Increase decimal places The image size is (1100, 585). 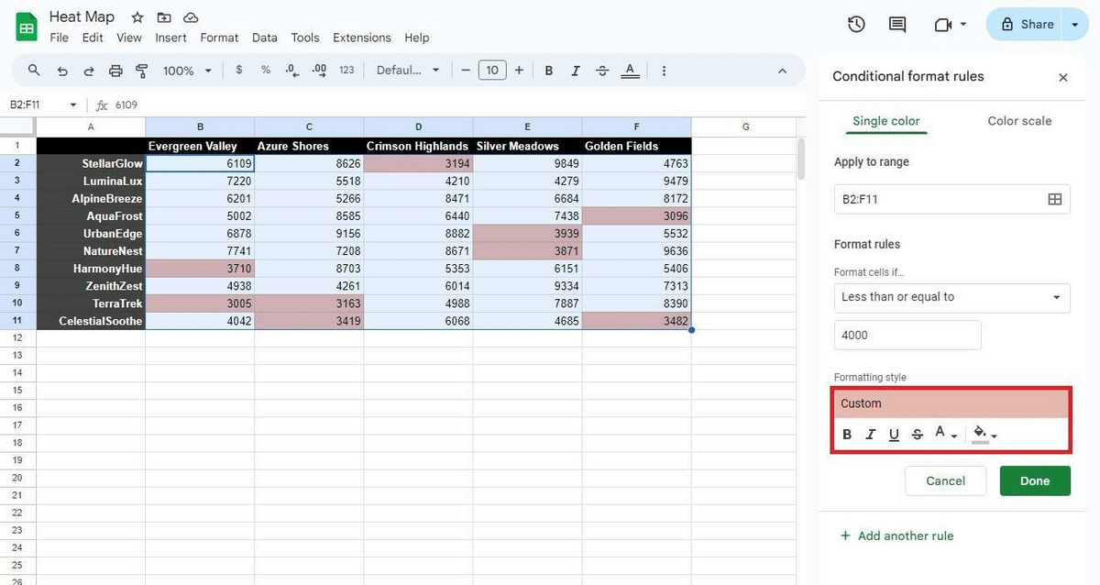(x=319, y=71)
